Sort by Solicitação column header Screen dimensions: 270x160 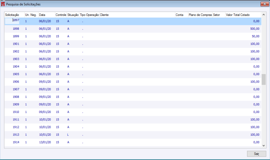[x=12, y=15]
